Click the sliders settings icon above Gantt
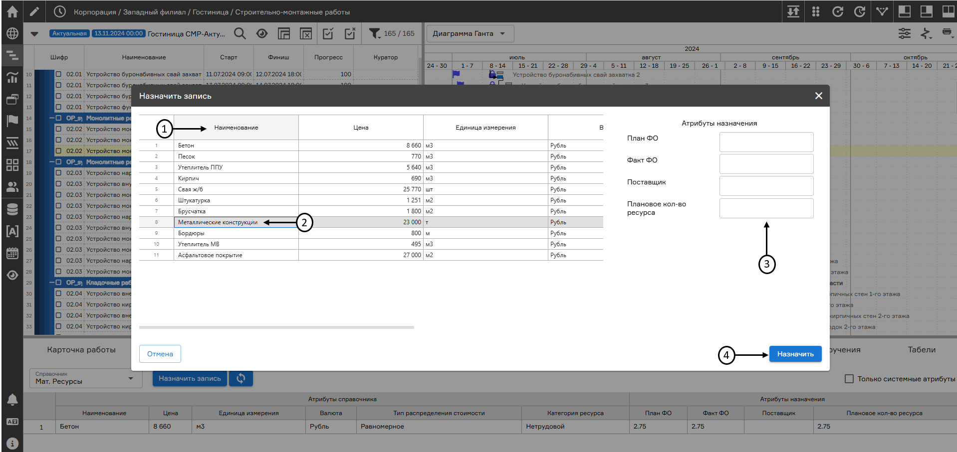957x452 pixels. tap(905, 33)
